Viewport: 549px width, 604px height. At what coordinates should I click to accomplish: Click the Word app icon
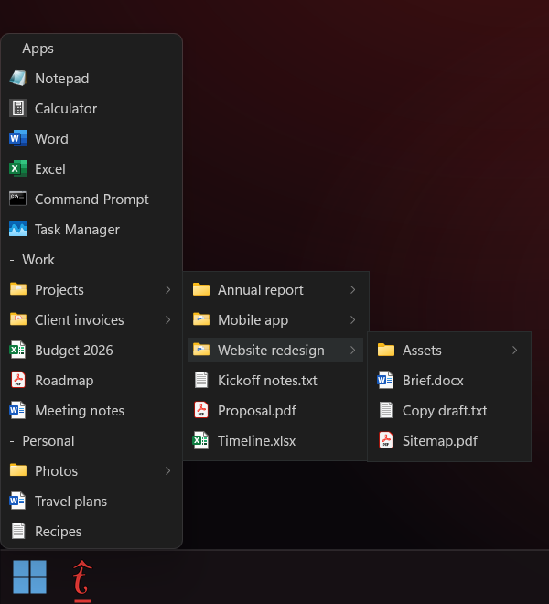(x=18, y=138)
